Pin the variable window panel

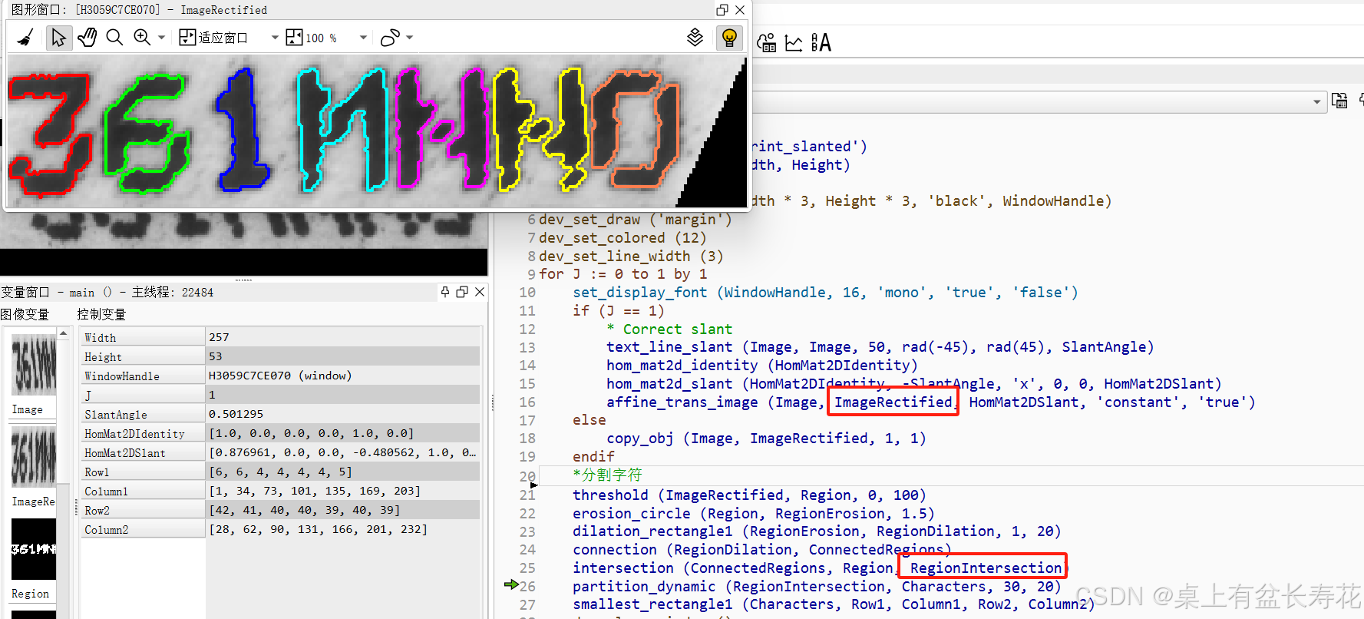click(x=445, y=292)
